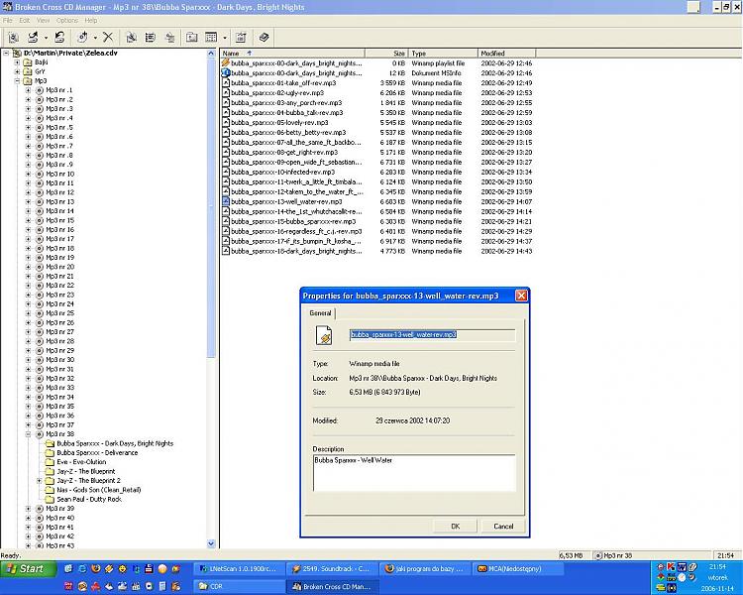The height and width of the screenshot is (595, 743).
Task: Click the Internet Explorer quick launch icon
Action: [x=82, y=568]
